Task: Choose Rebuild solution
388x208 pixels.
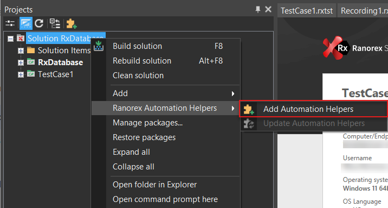Action: (x=165, y=61)
